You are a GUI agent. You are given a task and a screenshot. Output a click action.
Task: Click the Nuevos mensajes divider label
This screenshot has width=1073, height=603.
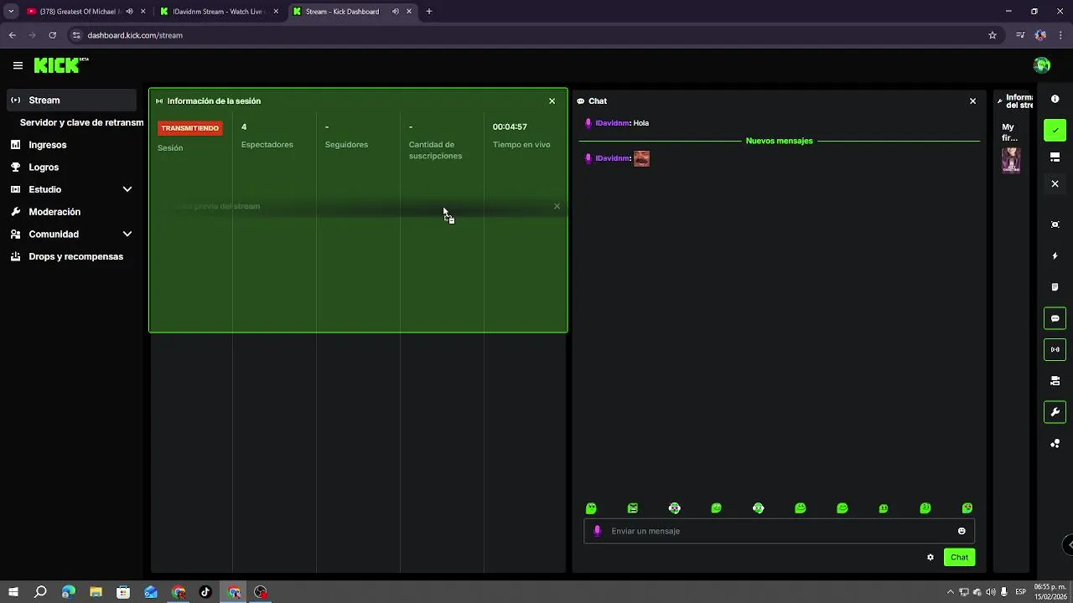point(779,141)
